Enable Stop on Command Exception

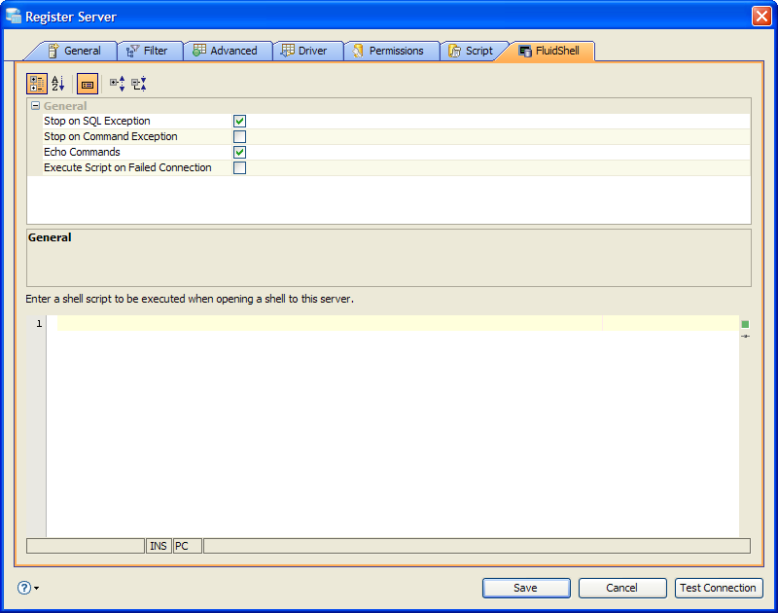coord(239,136)
